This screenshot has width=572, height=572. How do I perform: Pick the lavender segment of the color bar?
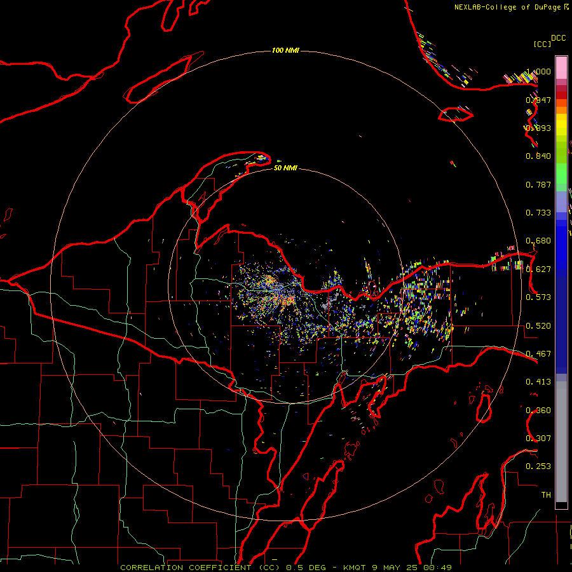(561, 201)
